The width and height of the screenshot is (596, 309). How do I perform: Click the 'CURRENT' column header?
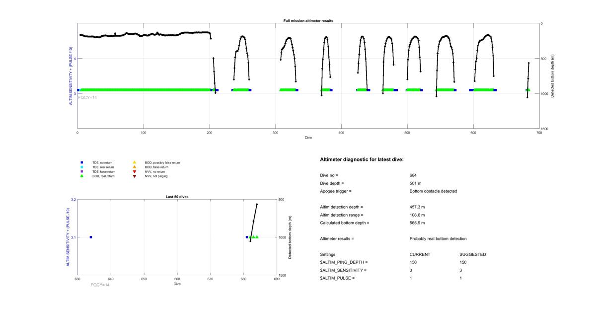click(420, 254)
